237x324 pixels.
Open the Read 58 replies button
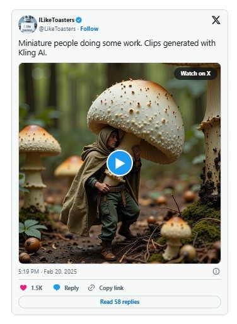click(120, 302)
